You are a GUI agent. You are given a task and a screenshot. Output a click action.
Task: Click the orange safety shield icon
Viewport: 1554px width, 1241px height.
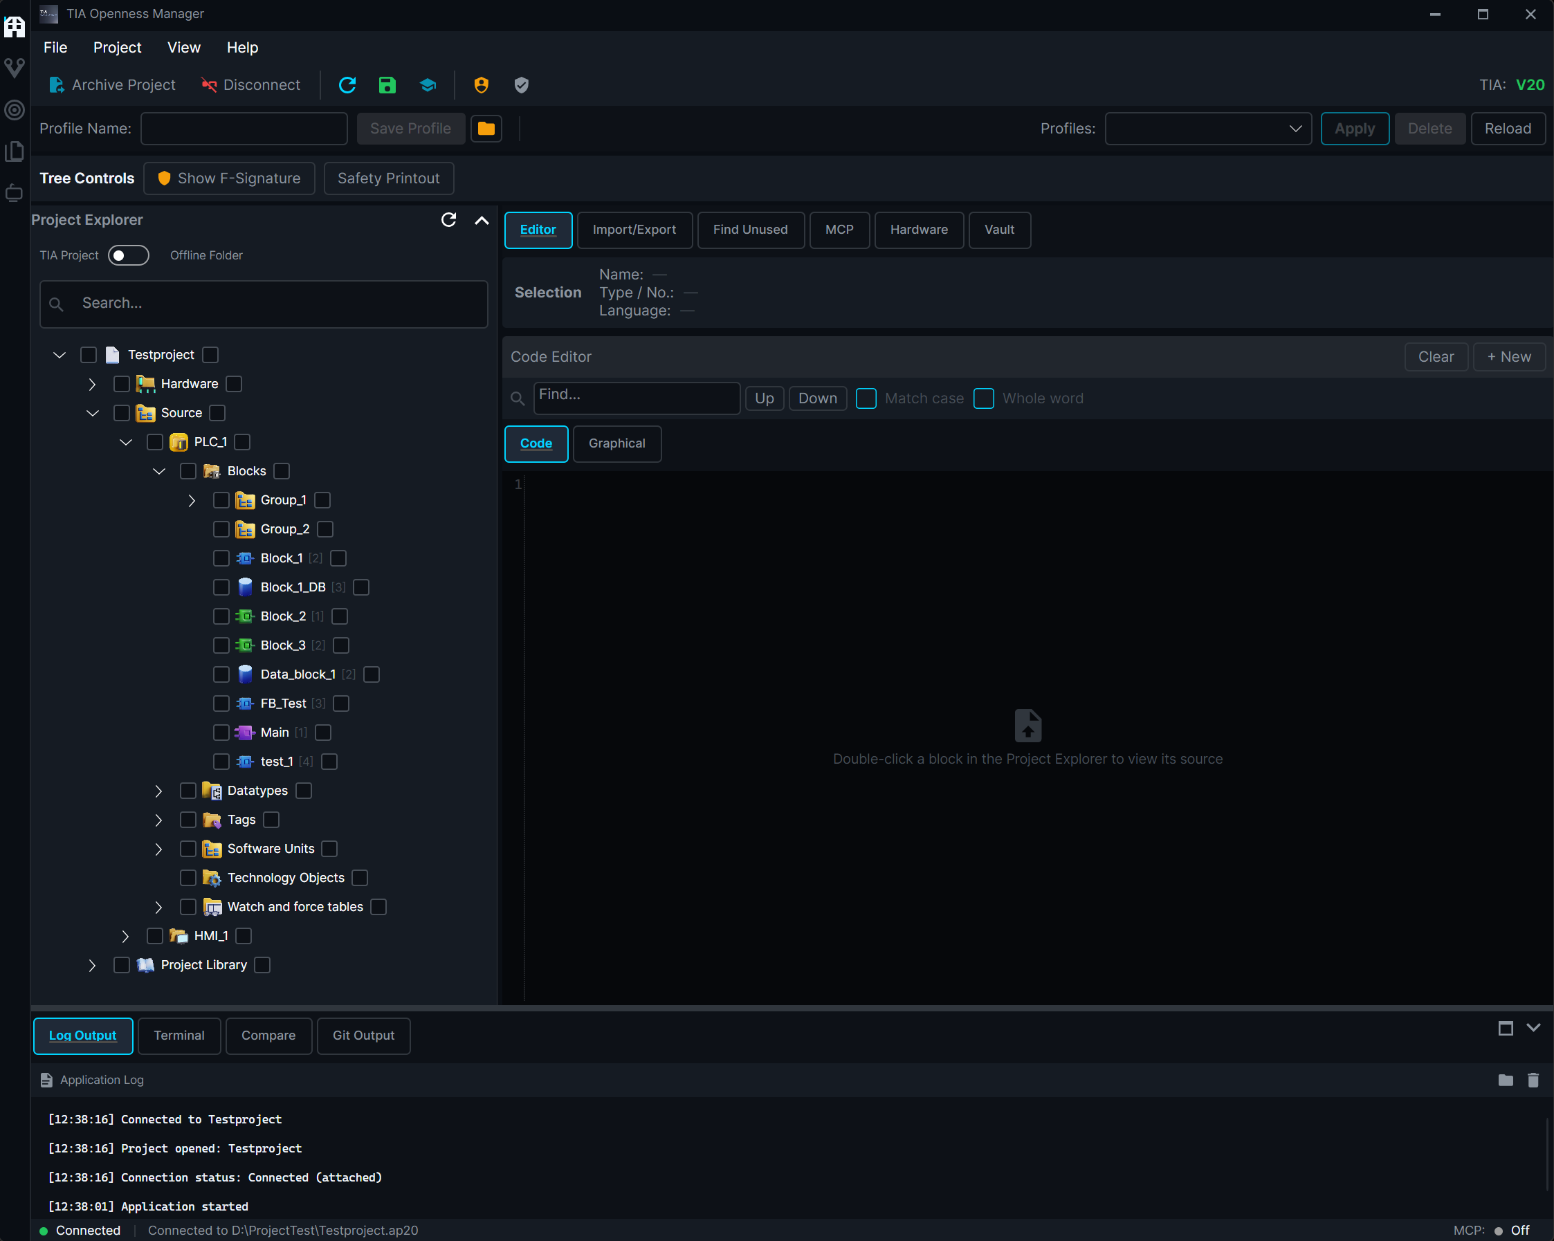[481, 85]
